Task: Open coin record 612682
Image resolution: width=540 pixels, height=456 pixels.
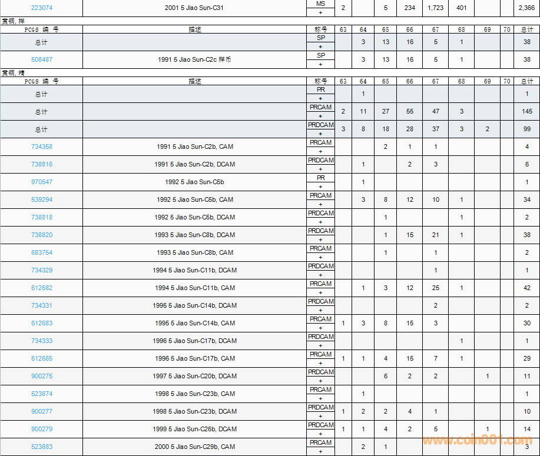Action: 41,288
